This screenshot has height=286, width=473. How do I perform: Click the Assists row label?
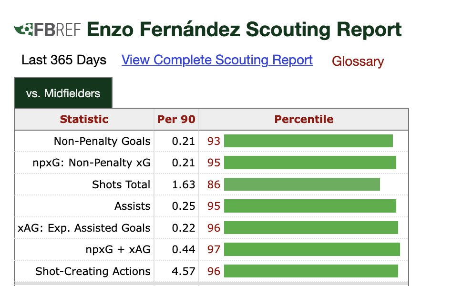point(132,206)
